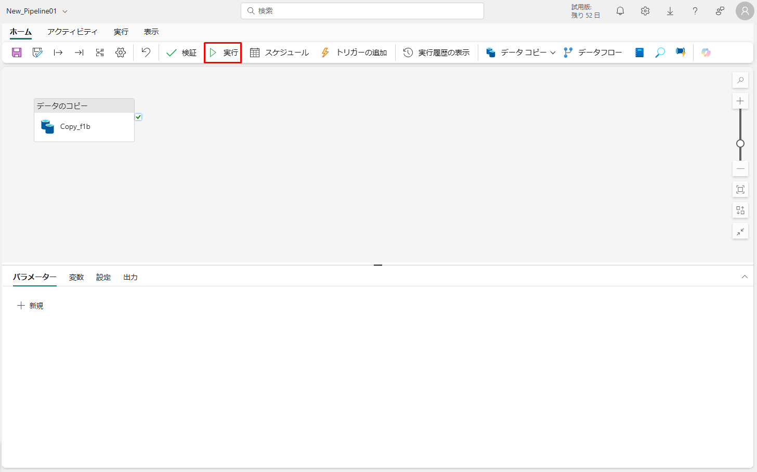Open スケジュール scheduling

[x=279, y=53]
